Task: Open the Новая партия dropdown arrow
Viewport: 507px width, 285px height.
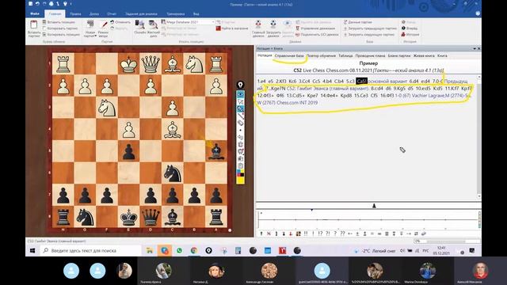Action: [x=95, y=36]
